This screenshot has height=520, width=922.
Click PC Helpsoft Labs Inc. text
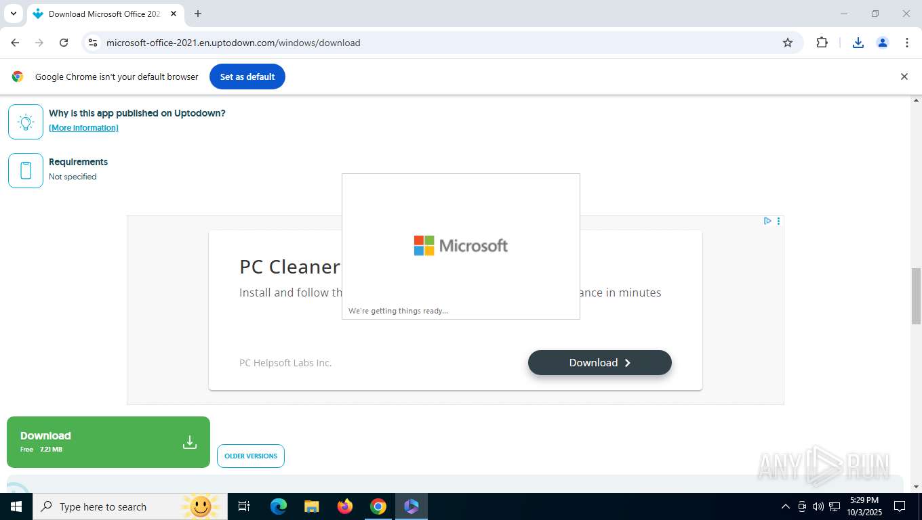click(285, 363)
